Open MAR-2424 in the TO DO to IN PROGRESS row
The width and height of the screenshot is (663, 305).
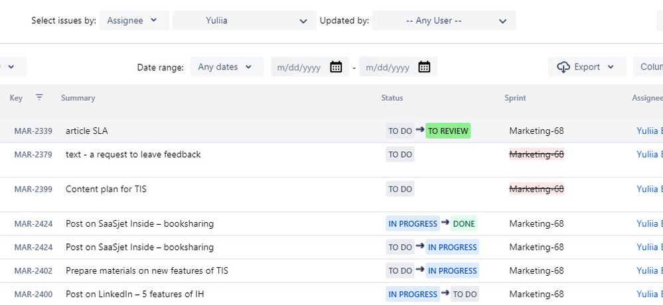33,247
